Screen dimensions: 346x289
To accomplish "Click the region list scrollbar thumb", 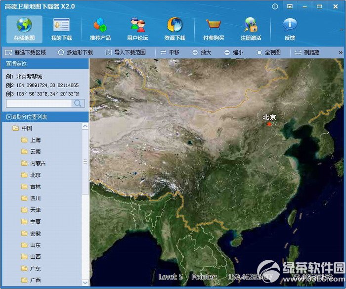I will coord(85,162).
